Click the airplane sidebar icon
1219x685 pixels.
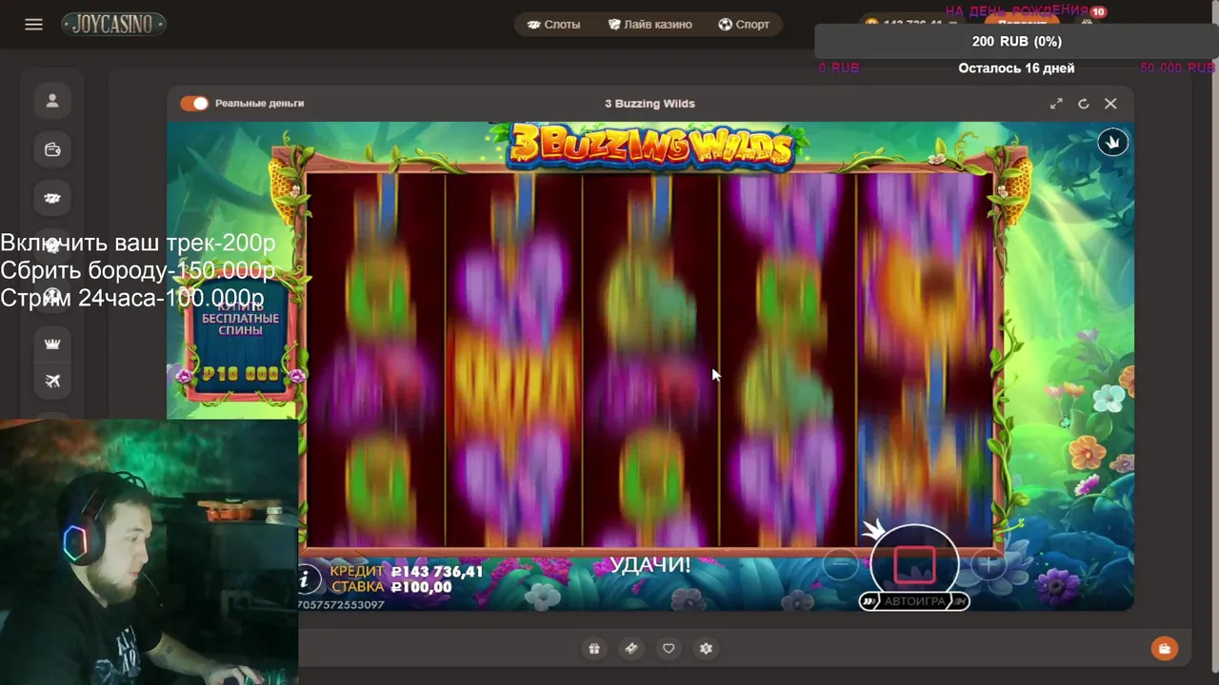click(52, 382)
